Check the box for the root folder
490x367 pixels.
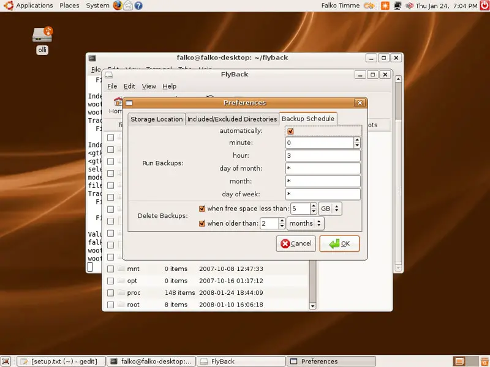coord(110,305)
